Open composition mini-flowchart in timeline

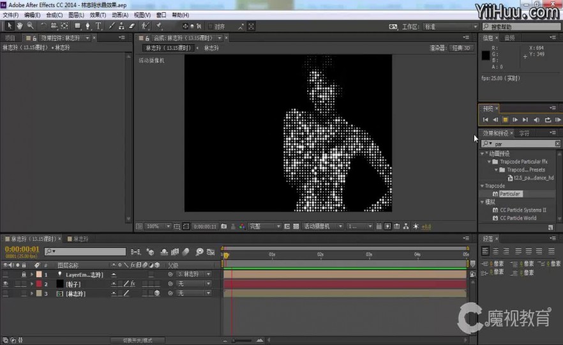tap(135, 252)
